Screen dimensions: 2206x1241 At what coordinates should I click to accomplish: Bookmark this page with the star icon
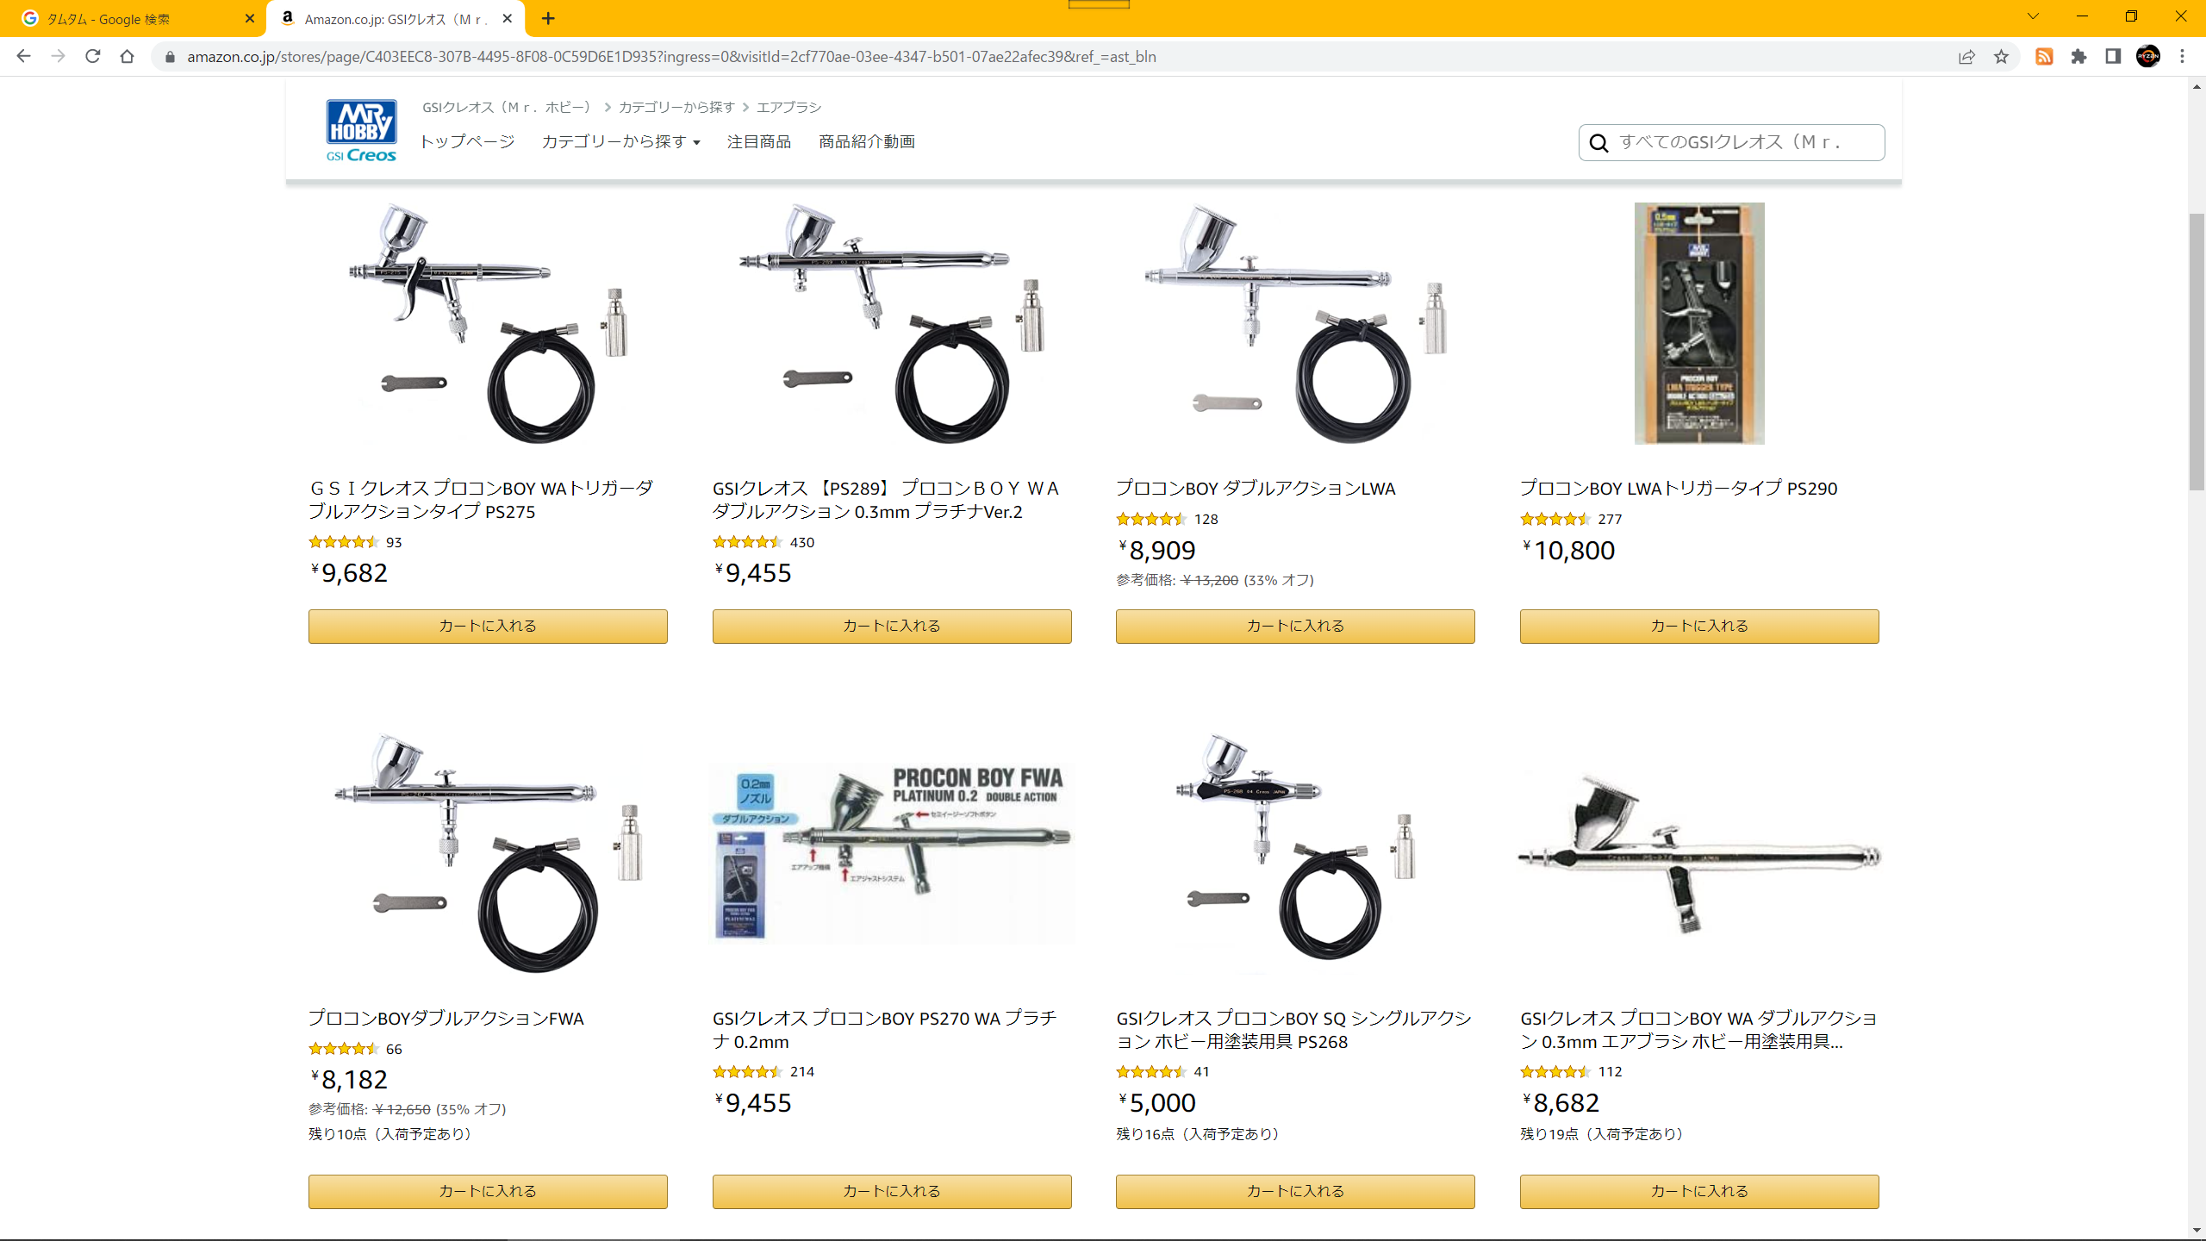(2001, 57)
